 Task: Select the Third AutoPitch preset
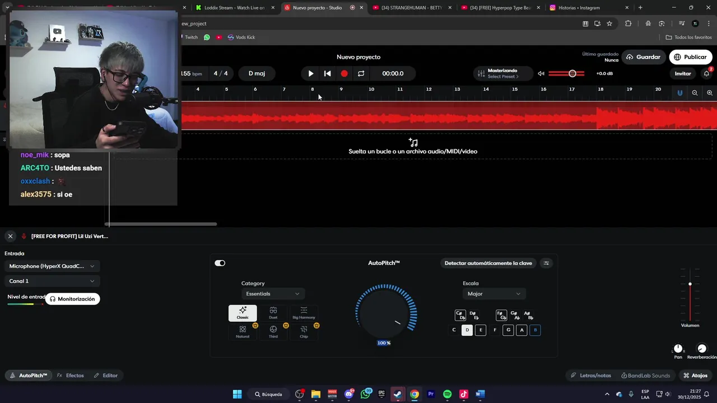click(273, 332)
